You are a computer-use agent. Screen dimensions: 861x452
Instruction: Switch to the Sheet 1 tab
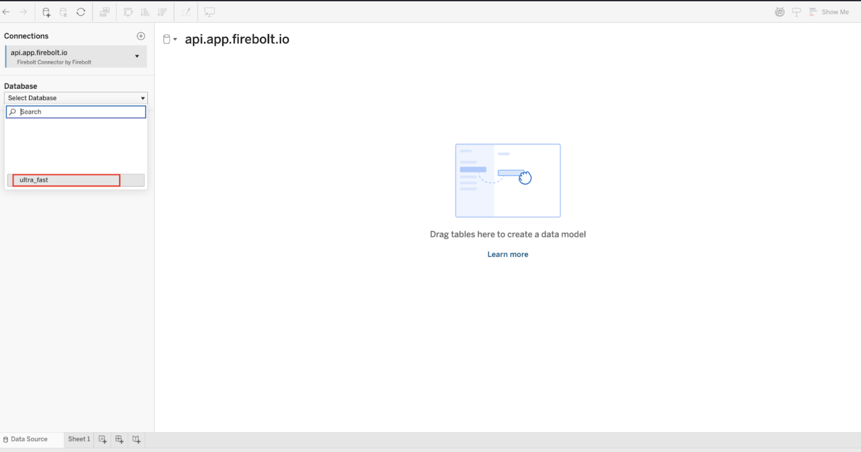point(79,439)
